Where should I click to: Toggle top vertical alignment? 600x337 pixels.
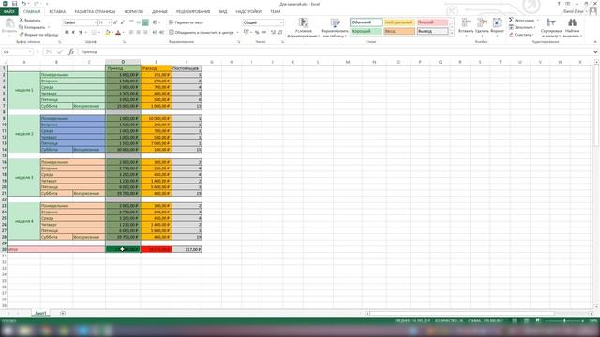[131, 22]
